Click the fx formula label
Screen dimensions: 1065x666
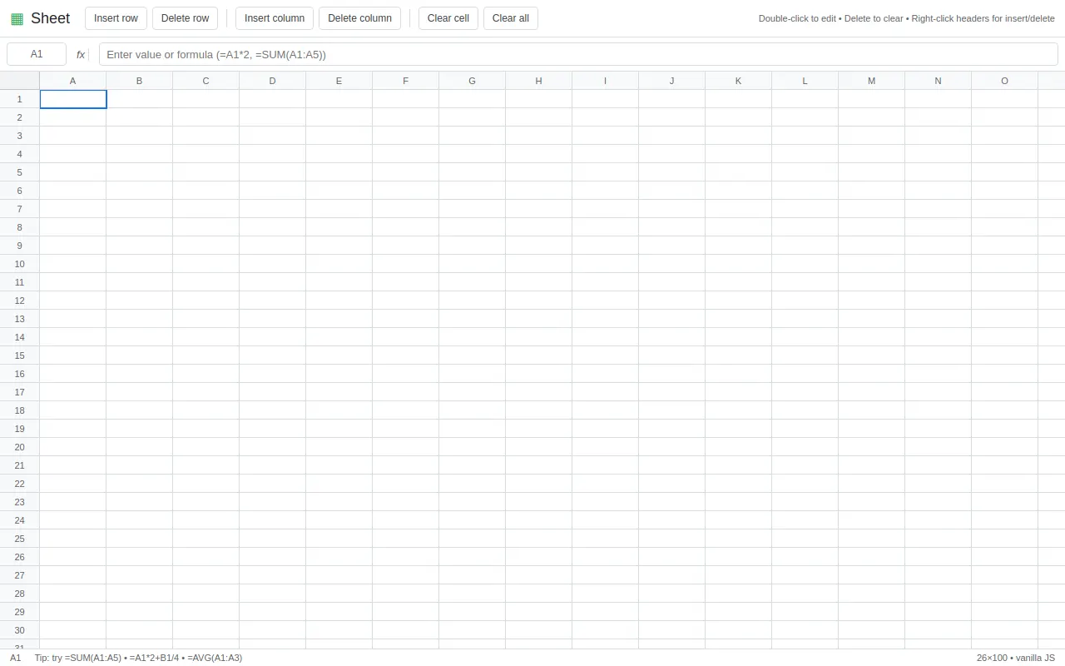click(x=81, y=55)
